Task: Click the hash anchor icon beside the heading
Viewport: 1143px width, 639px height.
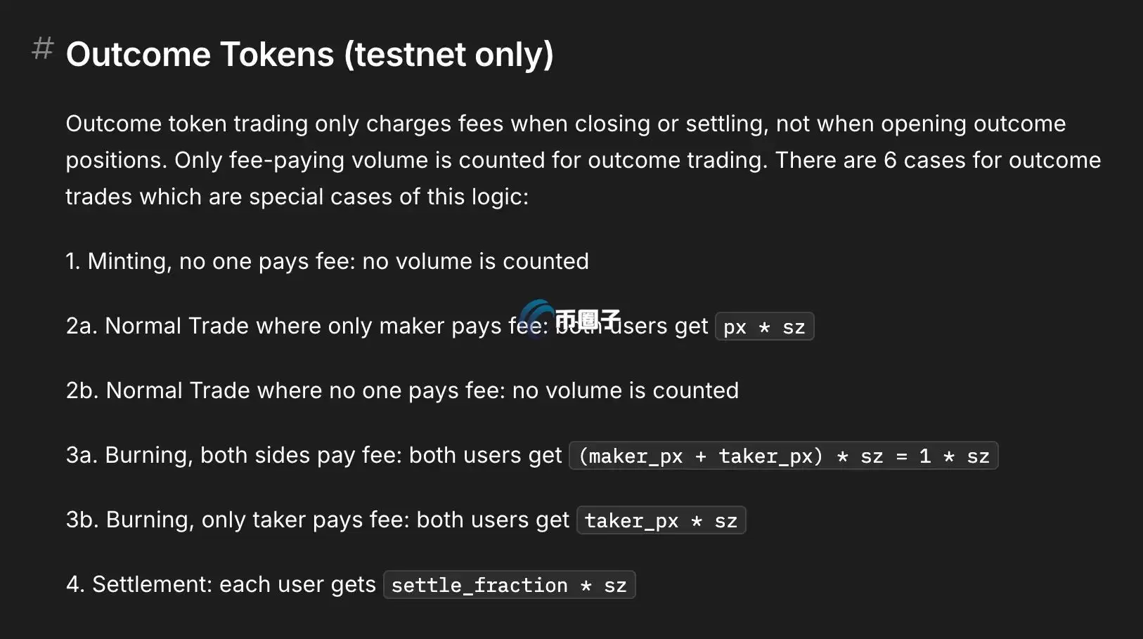Action: pyautogui.click(x=43, y=48)
